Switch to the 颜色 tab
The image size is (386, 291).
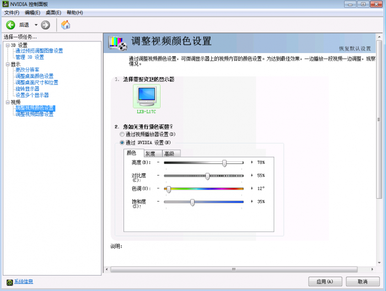point(133,153)
